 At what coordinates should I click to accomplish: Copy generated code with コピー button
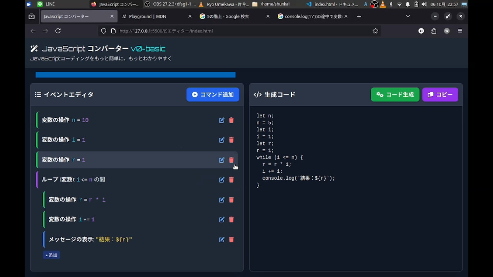tap(440, 95)
